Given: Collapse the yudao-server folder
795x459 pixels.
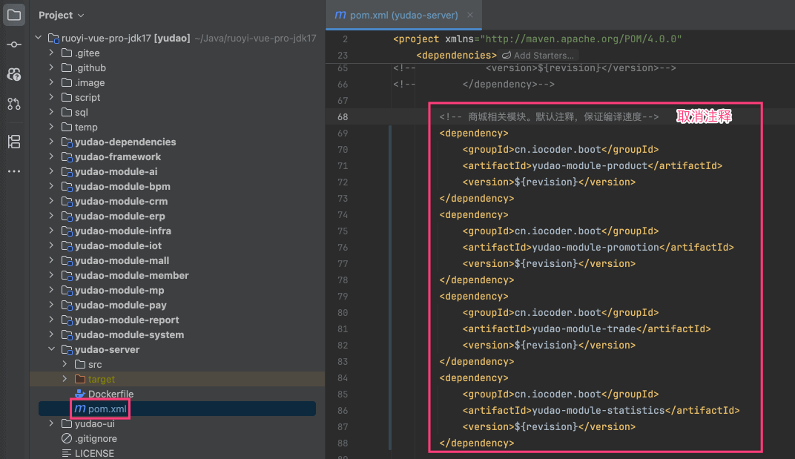Looking at the screenshot, I should pos(51,349).
